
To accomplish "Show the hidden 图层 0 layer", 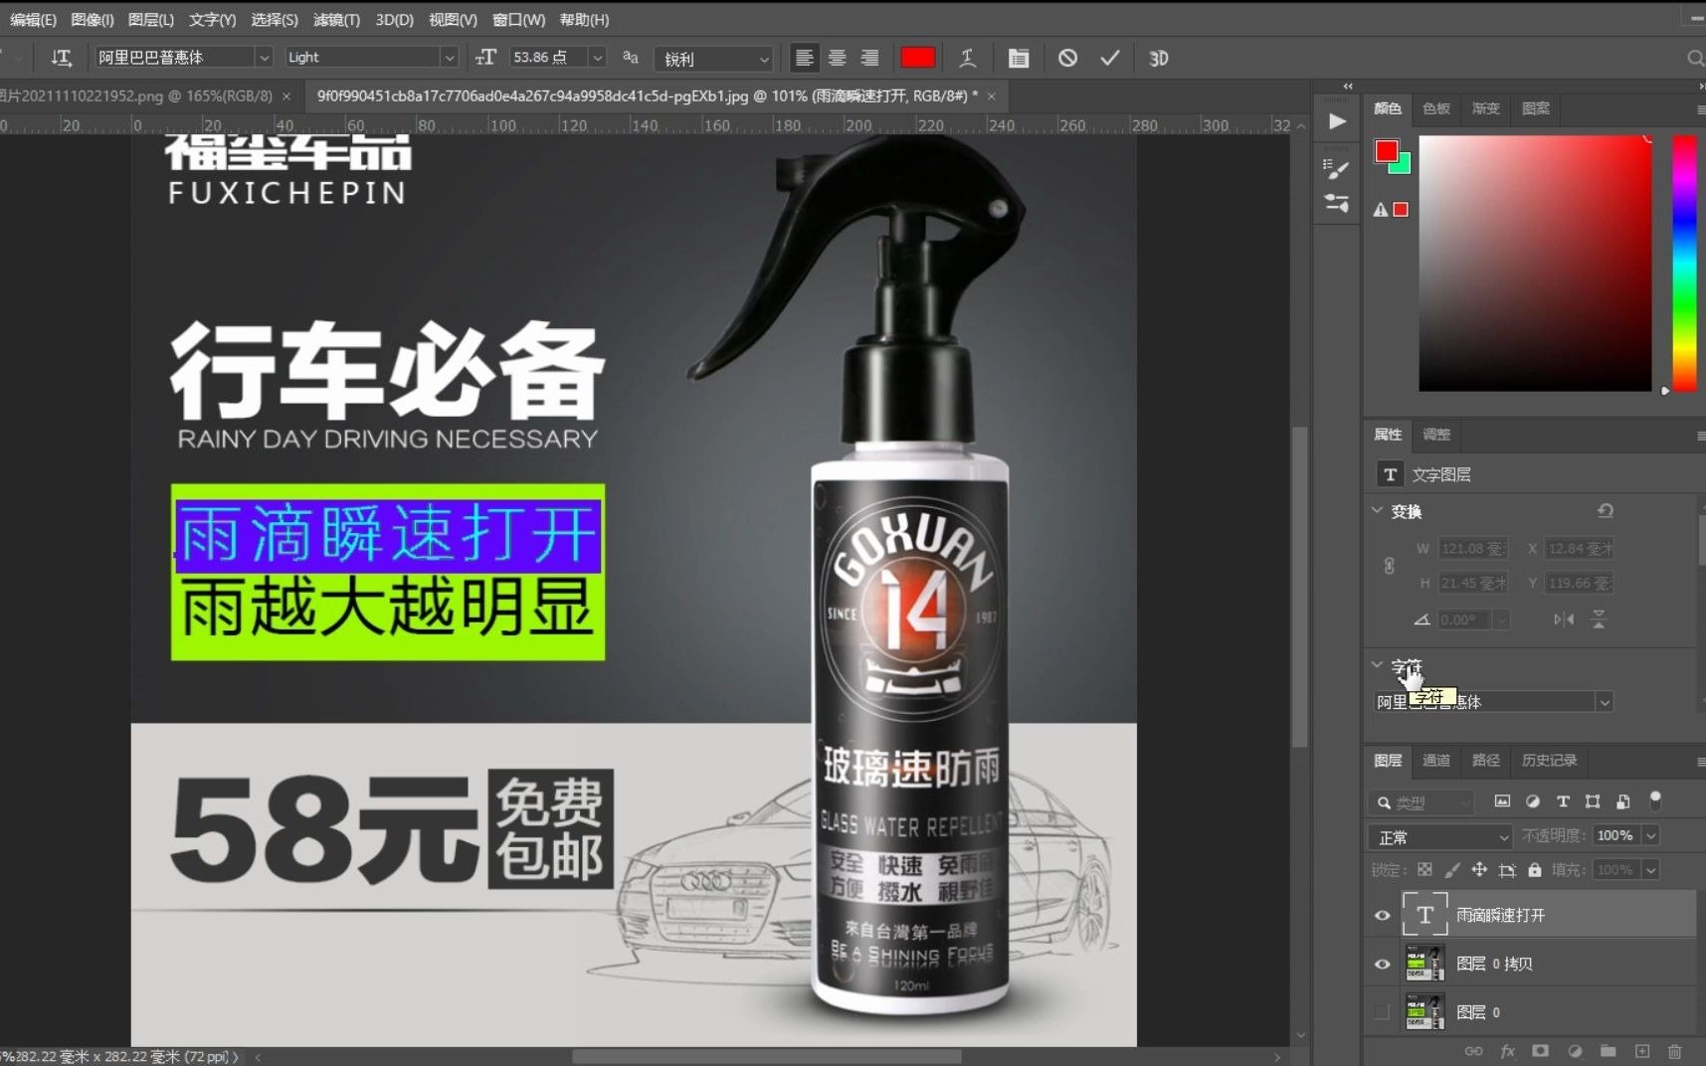I will (x=1382, y=1012).
